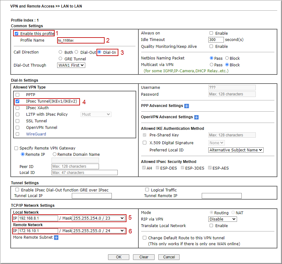Click the Pre-Shared Key input field
The image size is (282, 264).
pyautogui.click(x=232, y=135)
